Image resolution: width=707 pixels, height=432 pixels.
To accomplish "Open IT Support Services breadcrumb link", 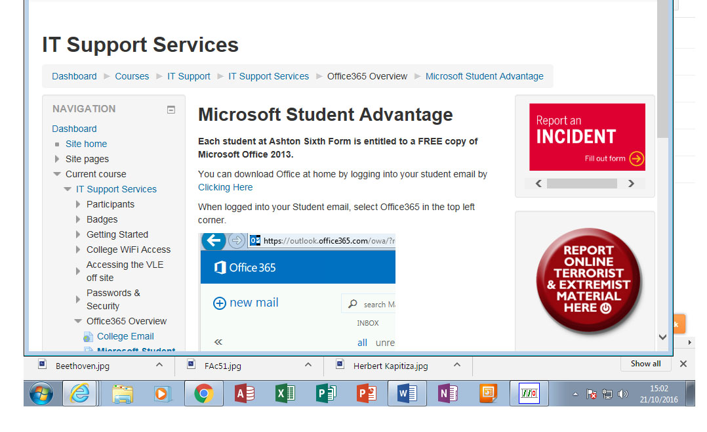I will click(x=268, y=76).
